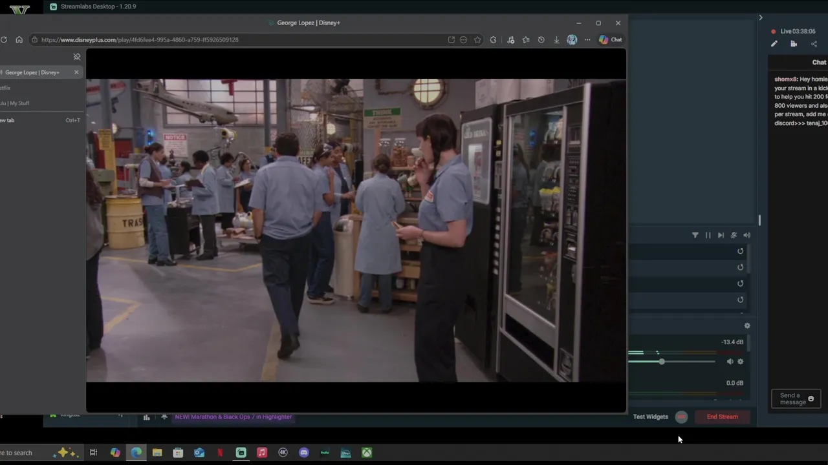Open Edge settings and more menu
828x465 pixels.
pyautogui.click(x=587, y=39)
